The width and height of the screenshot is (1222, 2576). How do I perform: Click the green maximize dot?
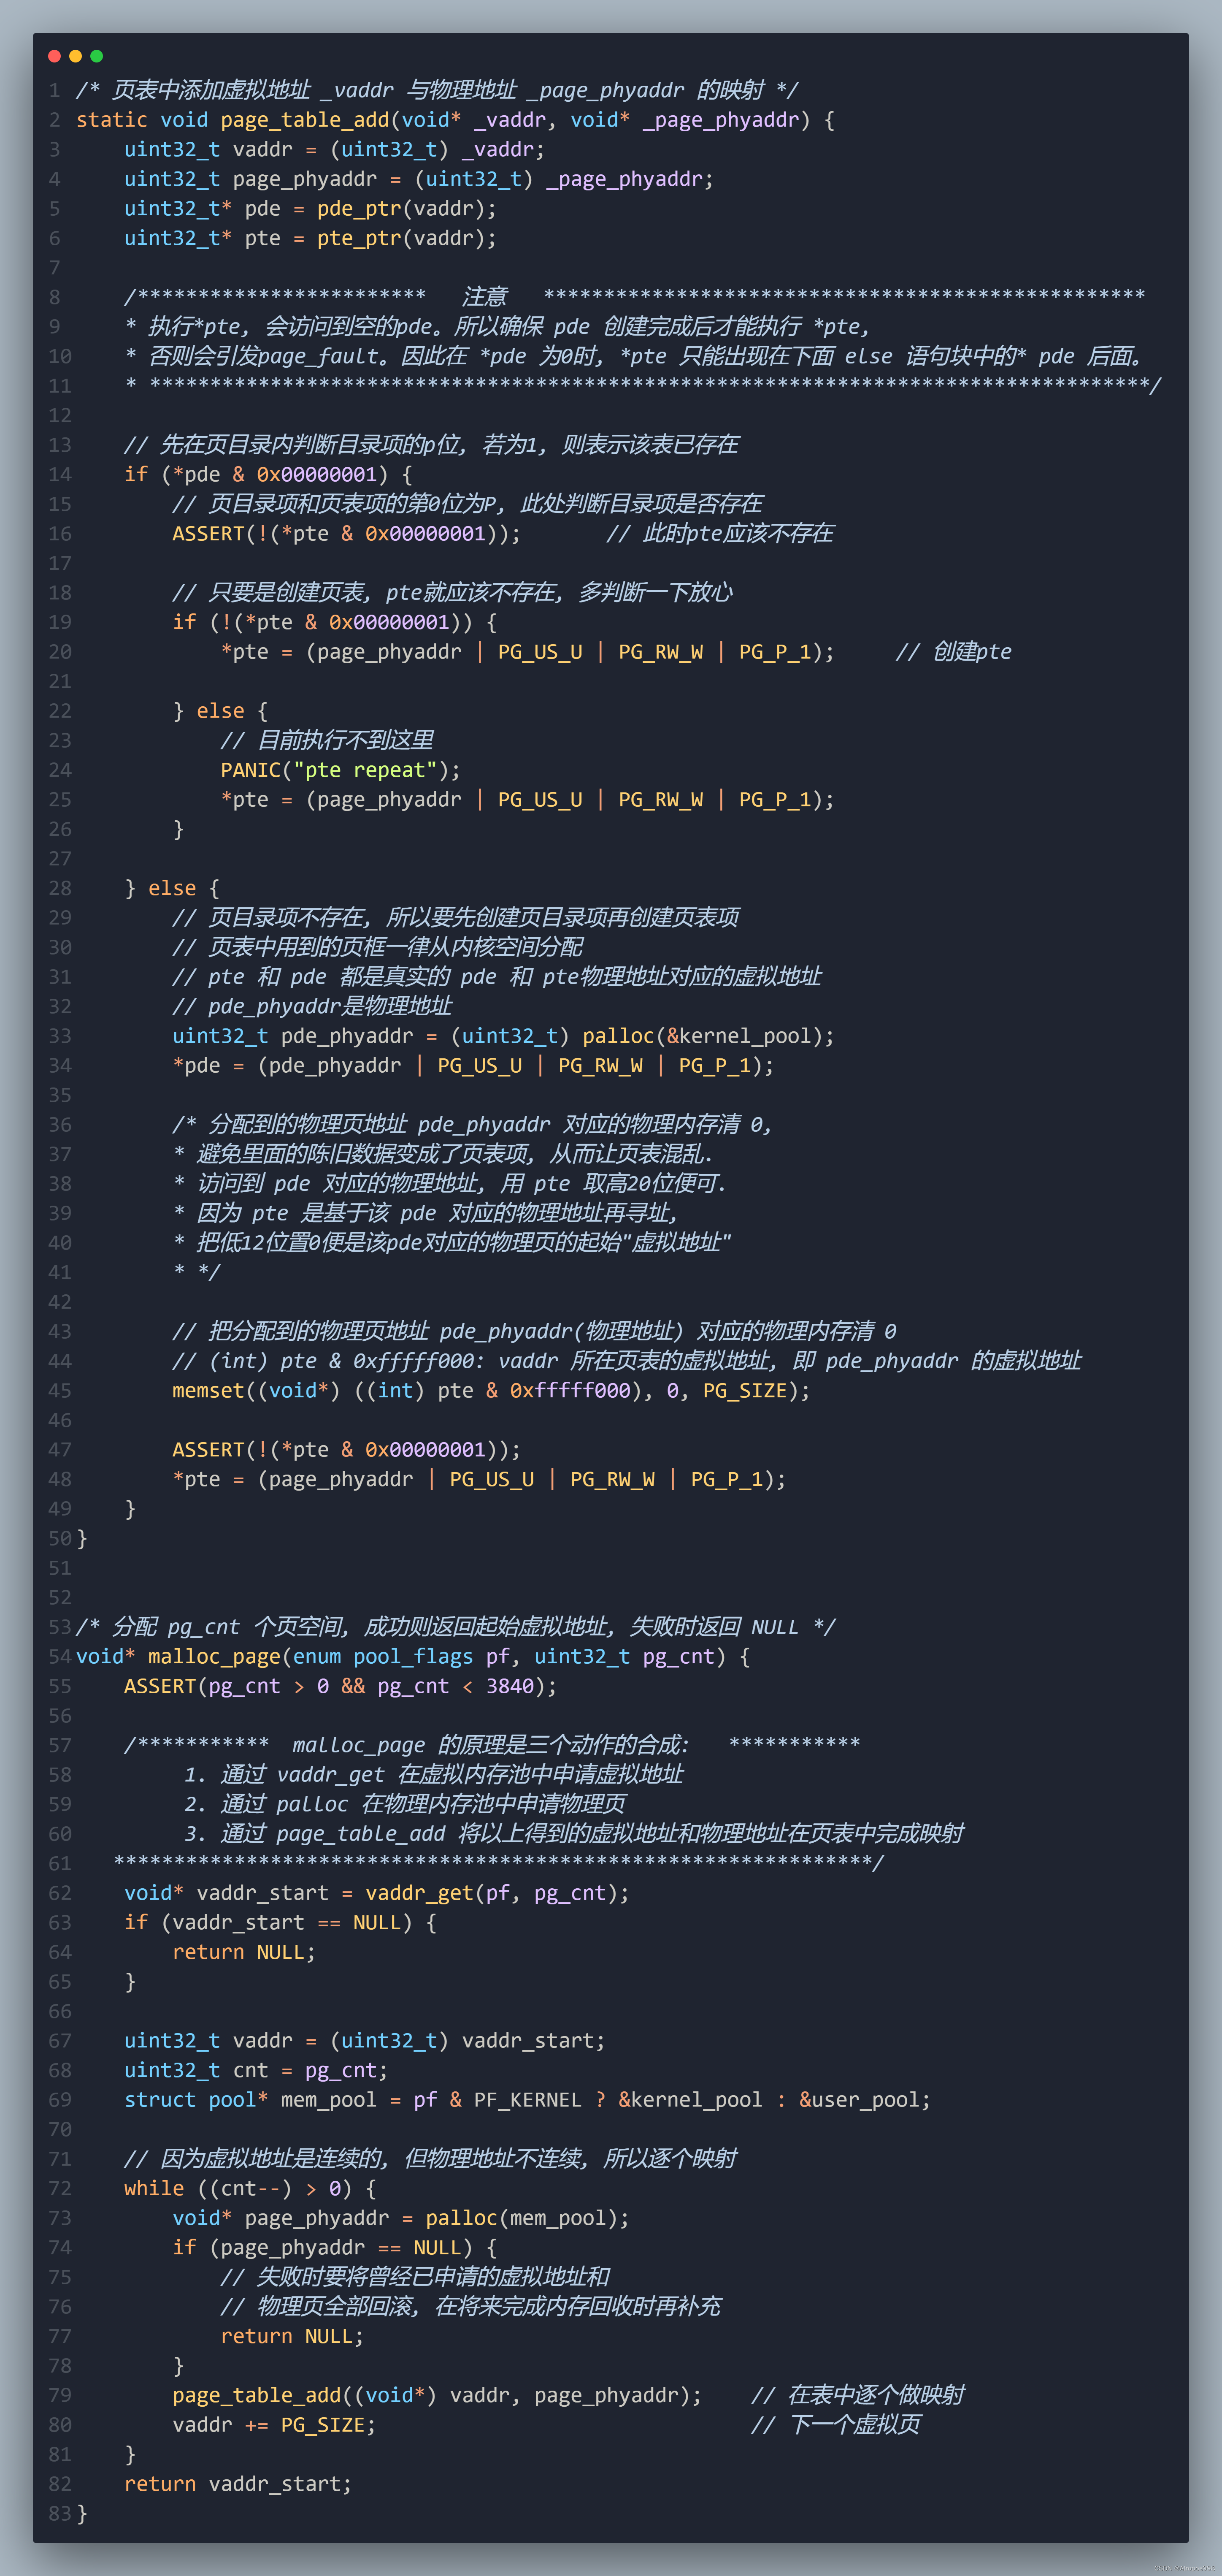coord(97,56)
